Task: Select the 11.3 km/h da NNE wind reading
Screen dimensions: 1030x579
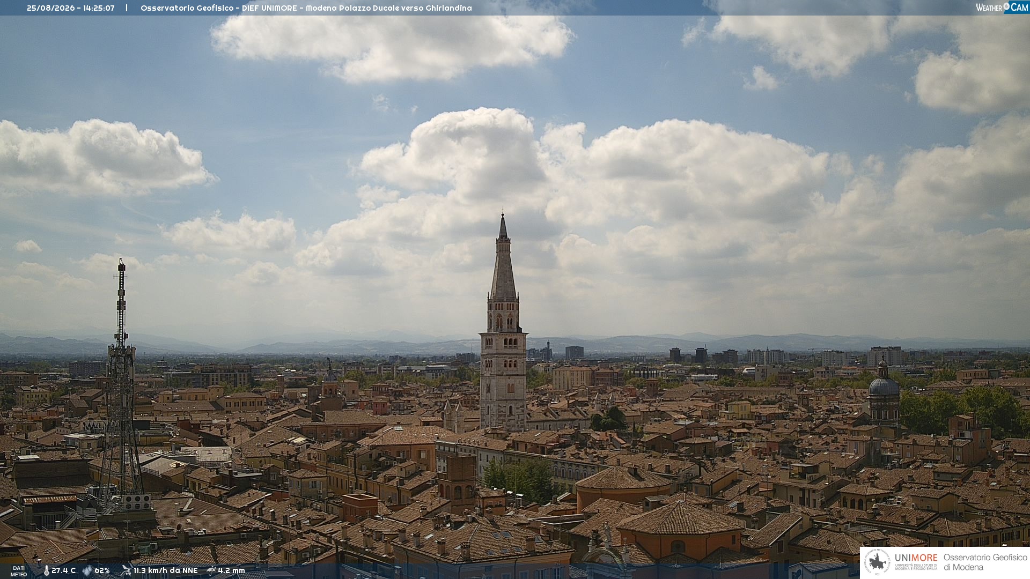Action: point(166,570)
